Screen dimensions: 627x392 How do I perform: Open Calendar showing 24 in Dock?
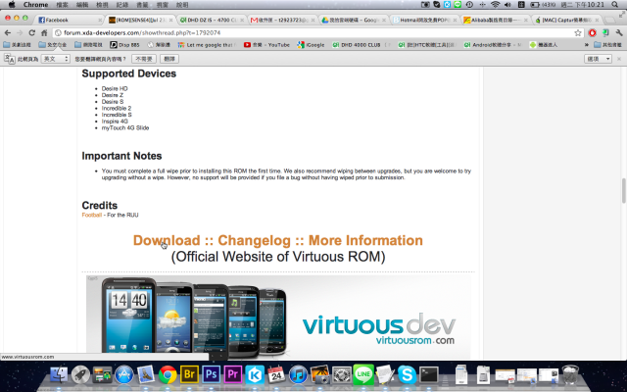click(276, 375)
